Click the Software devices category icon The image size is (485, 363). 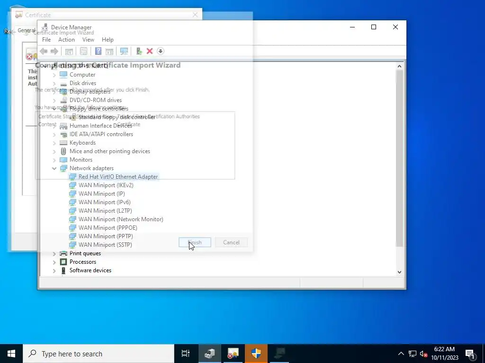click(63, 270)
